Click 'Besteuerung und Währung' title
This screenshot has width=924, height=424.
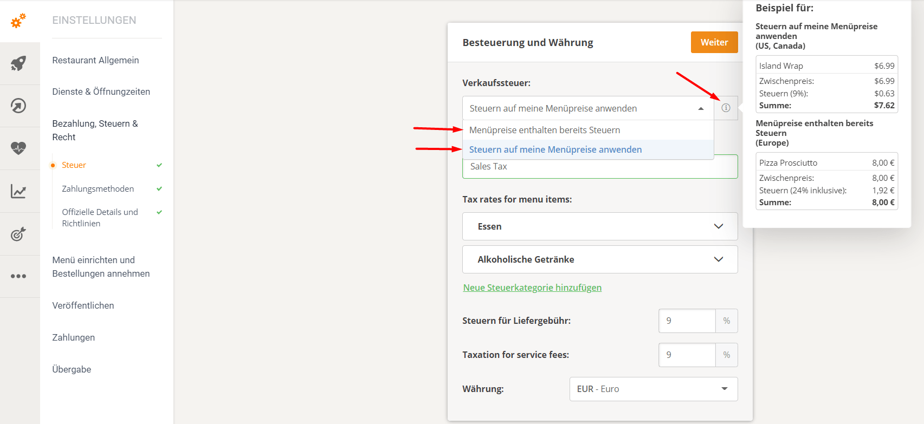[528, 42]
